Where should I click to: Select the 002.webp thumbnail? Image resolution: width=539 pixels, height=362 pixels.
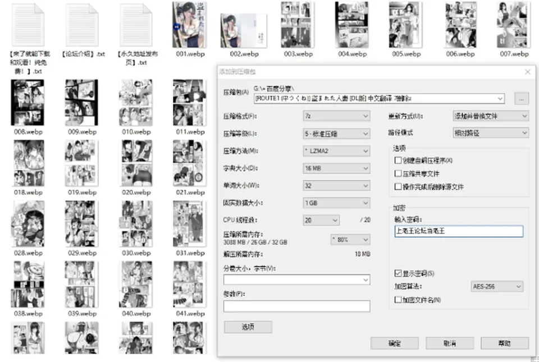coord(244,31)
